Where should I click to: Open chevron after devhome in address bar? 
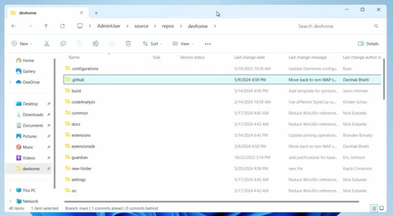click(x=215, y=26)
